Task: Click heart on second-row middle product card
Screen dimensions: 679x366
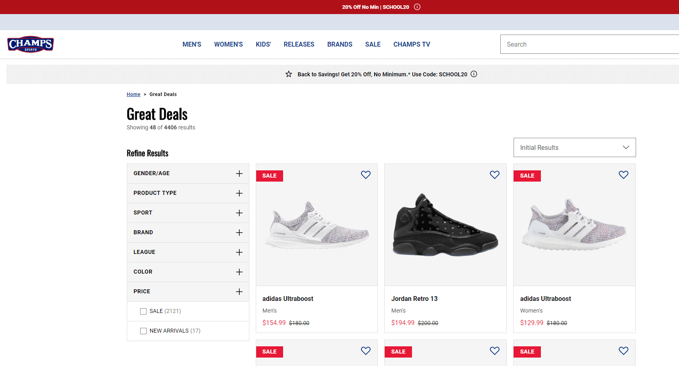Action: pyautogui.click(x=495, y=351)
